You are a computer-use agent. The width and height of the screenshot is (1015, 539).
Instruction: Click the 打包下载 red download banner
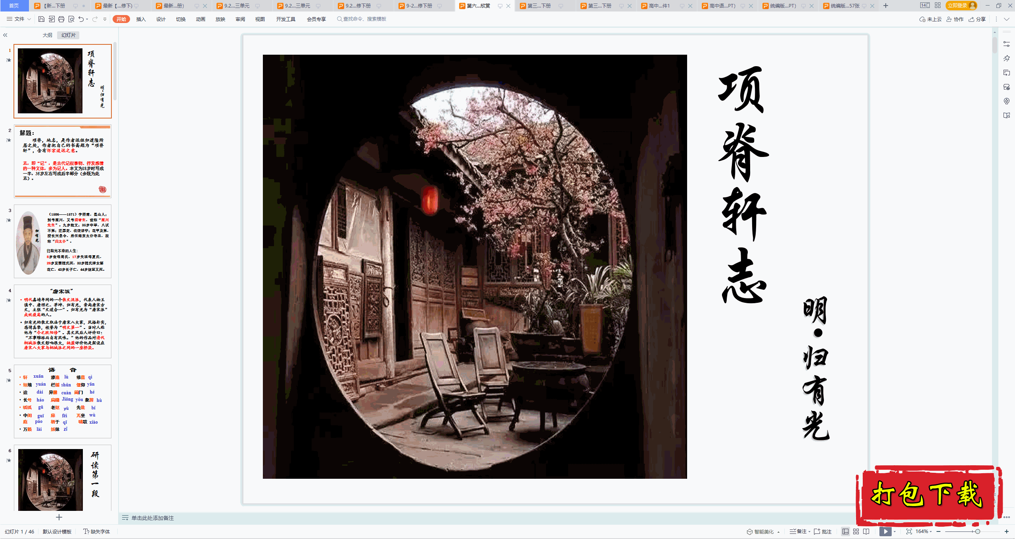coord(929,495)
